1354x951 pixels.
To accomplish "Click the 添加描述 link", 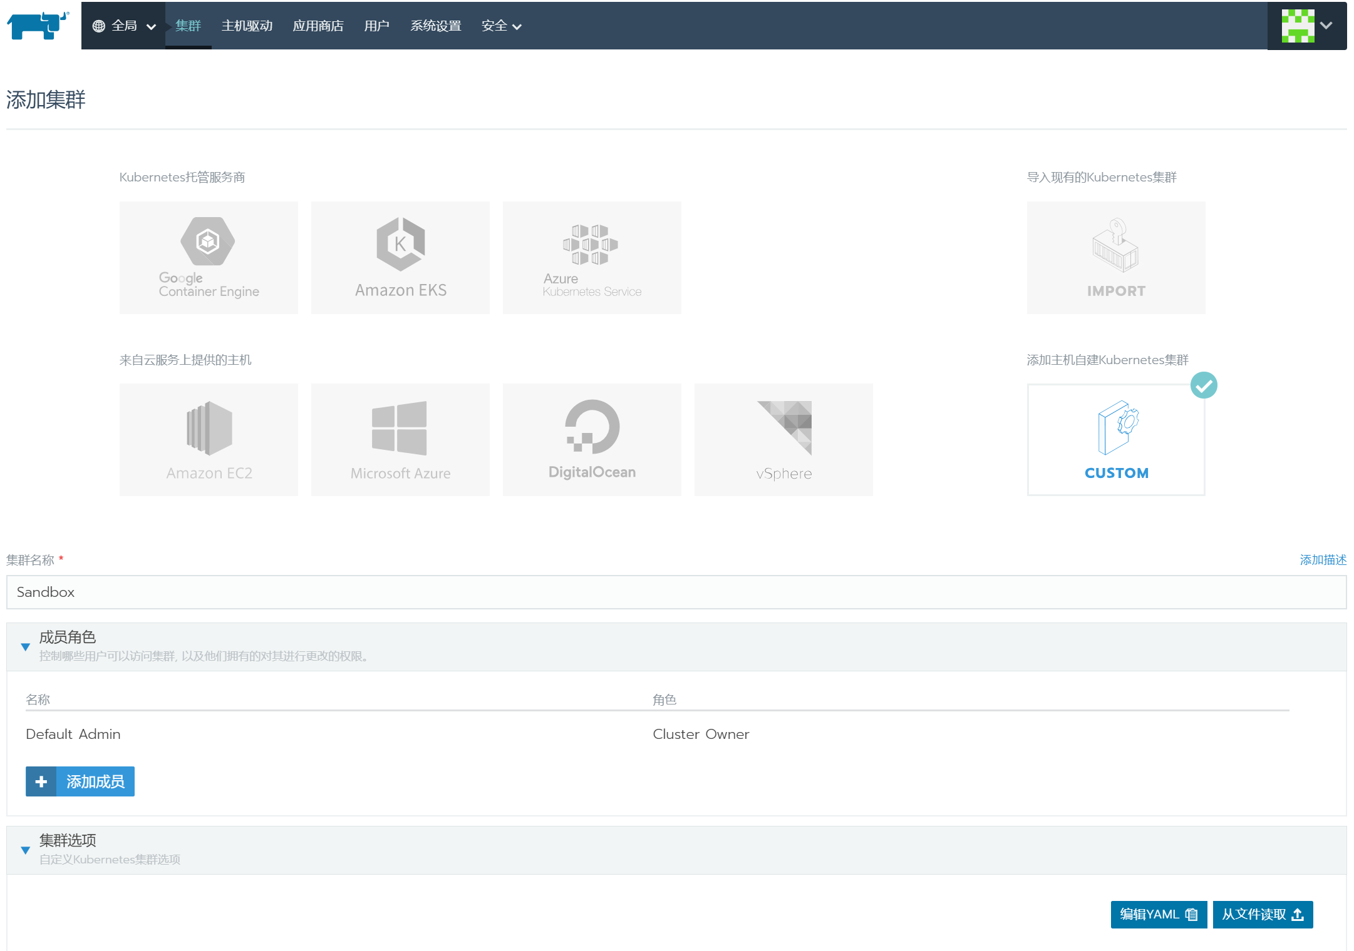I will [x=1323, y=559].
